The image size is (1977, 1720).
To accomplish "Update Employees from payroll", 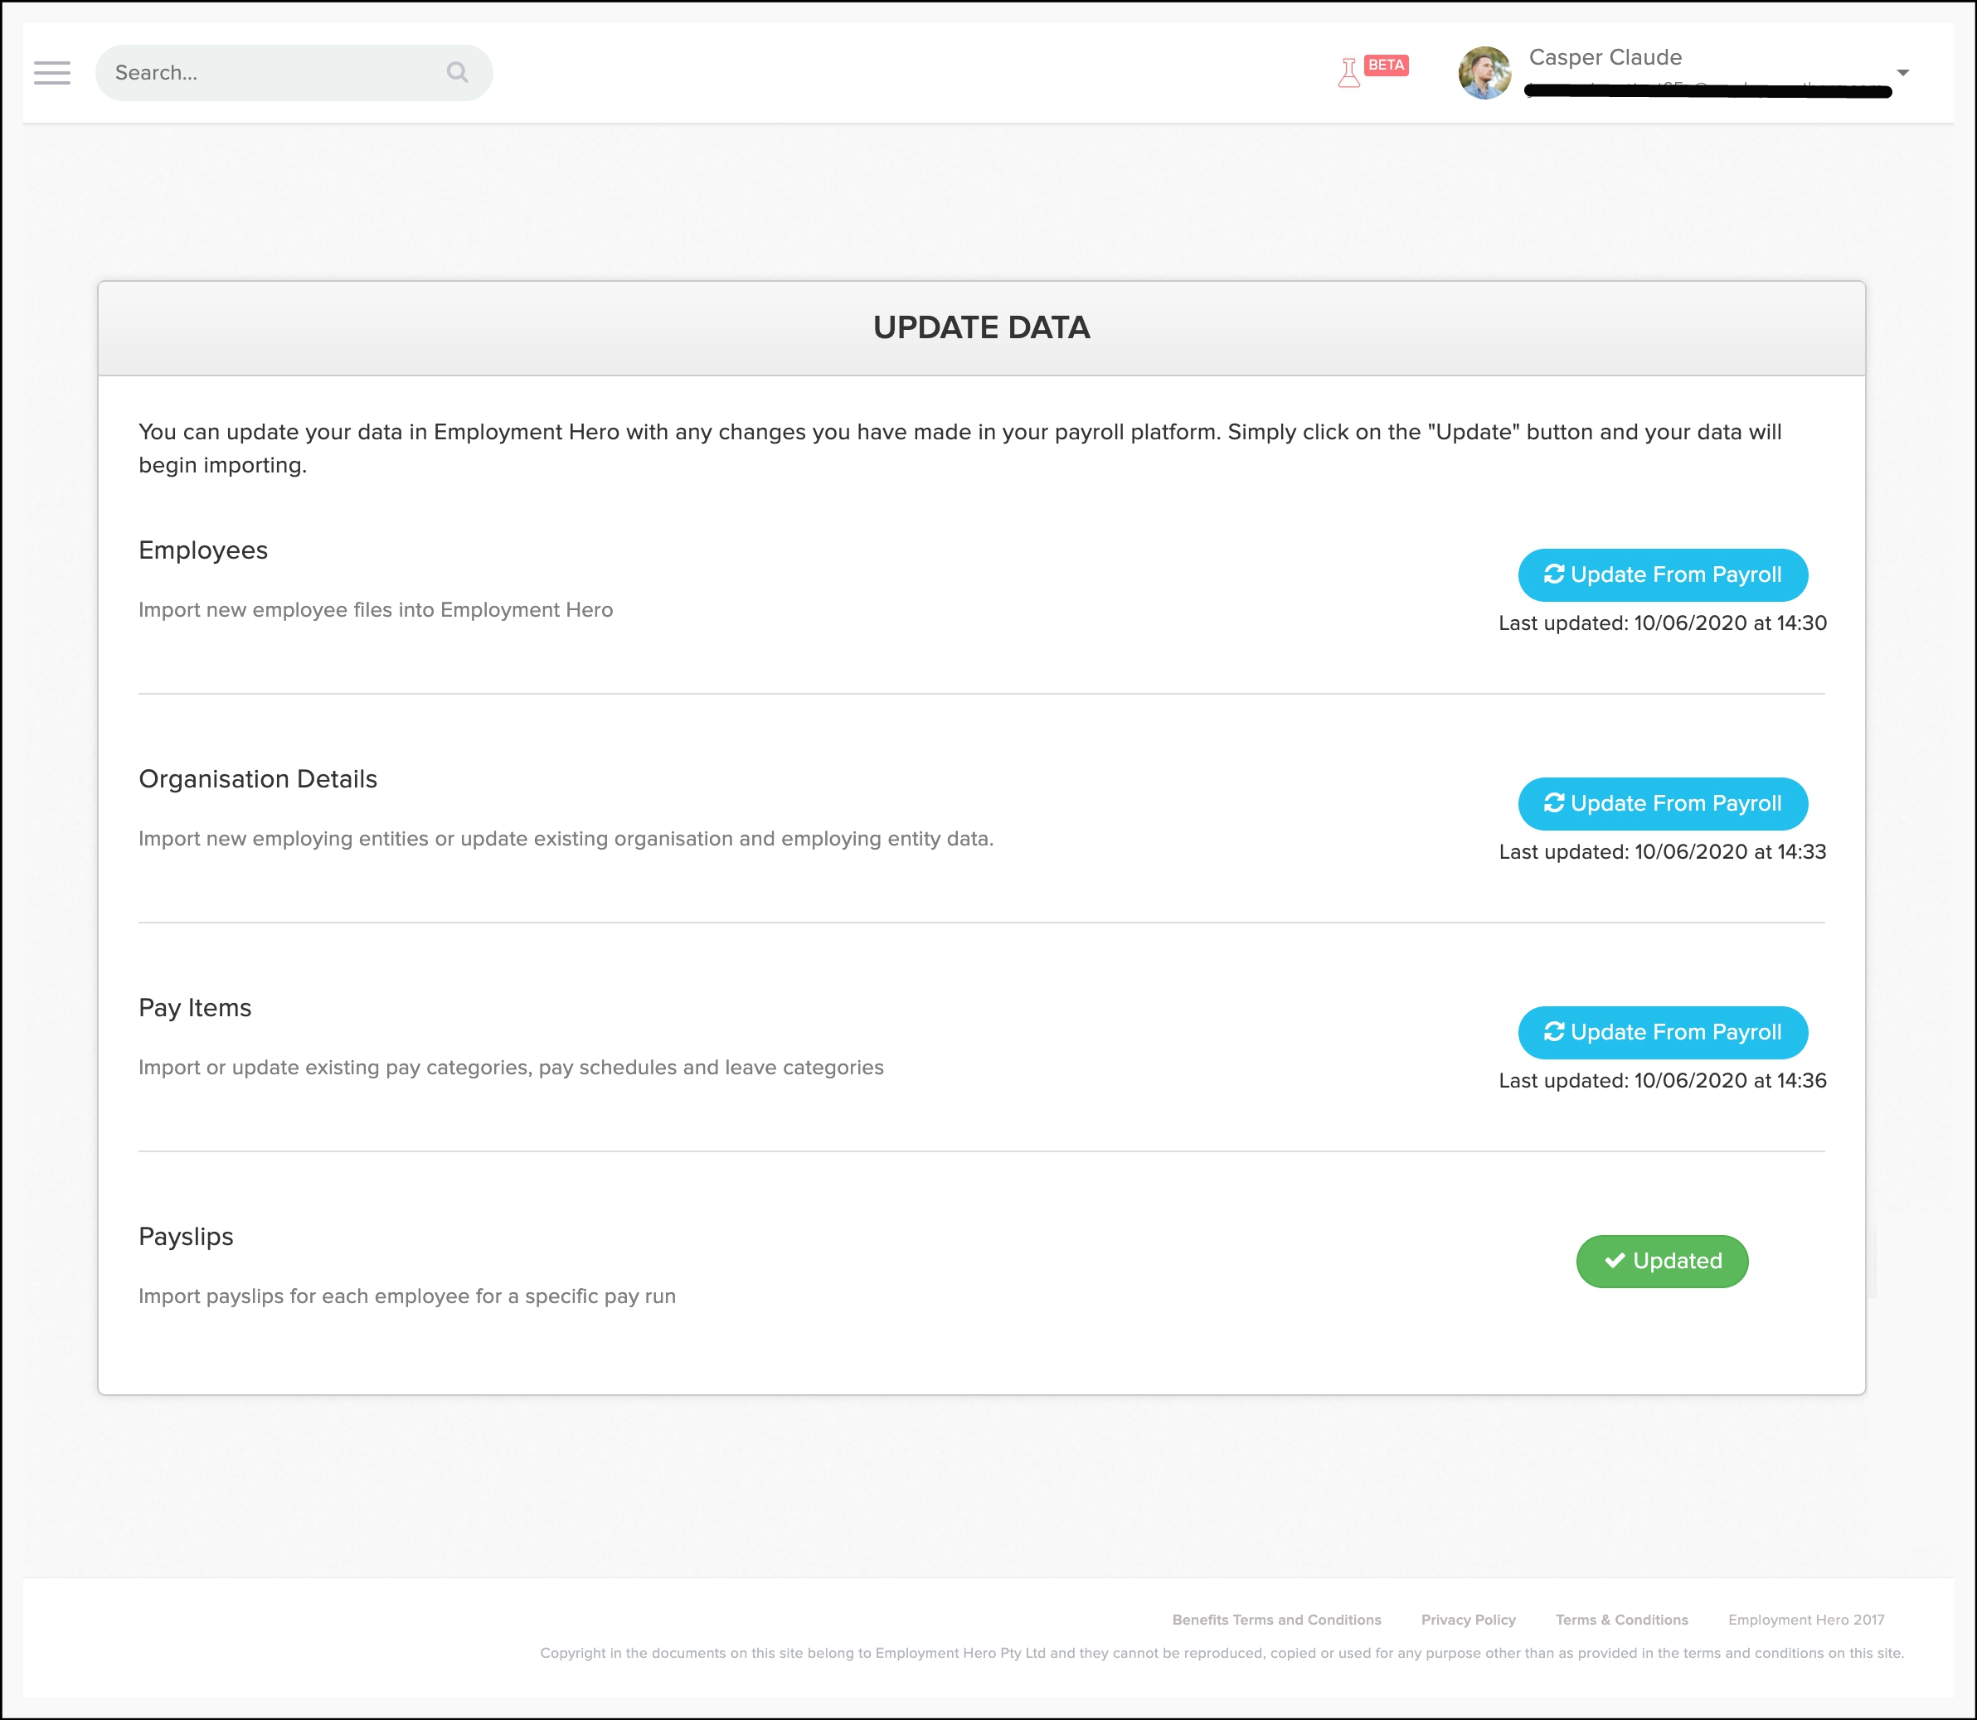I will pyautogui.click(x=1662, y=575).
